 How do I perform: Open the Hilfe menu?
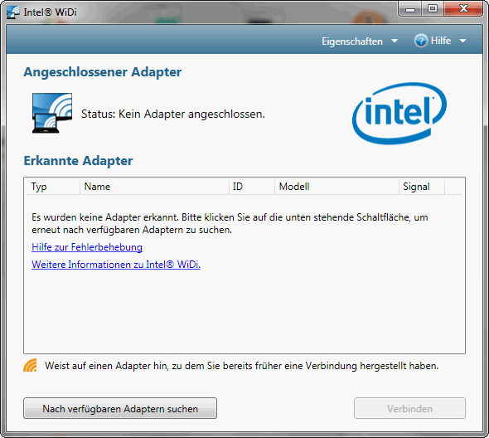pyautogui.click(x=441, y=41)
